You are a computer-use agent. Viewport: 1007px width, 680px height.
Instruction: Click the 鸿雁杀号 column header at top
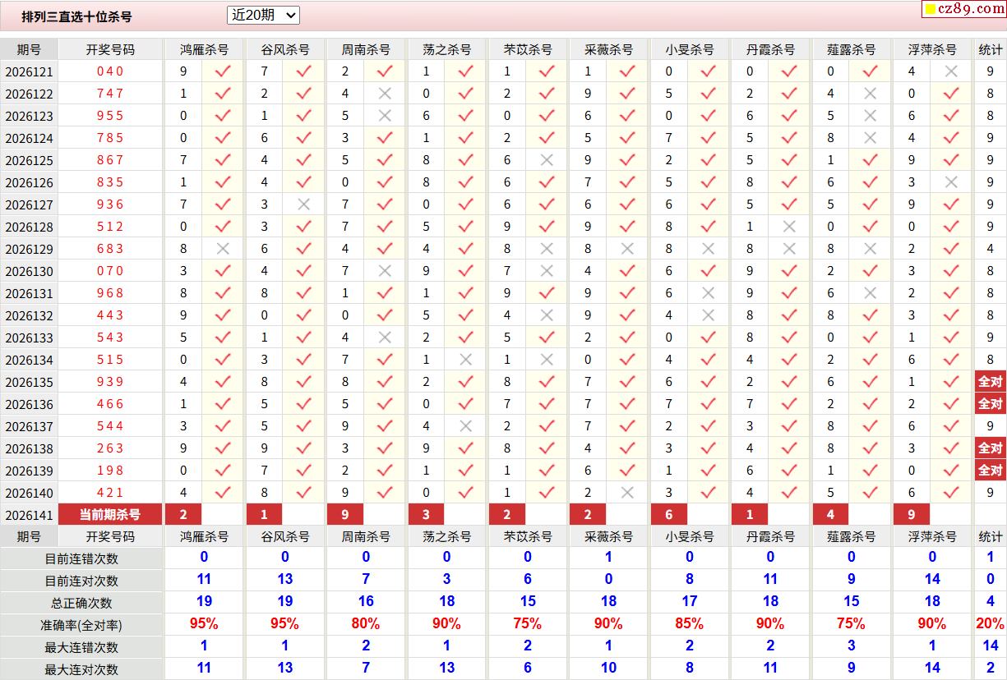tap(205, 49)
